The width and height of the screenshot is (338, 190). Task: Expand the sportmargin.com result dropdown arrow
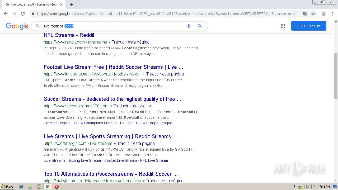115,144
